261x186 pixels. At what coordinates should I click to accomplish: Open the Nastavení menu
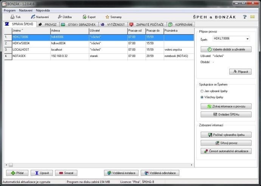coord(26,11)
